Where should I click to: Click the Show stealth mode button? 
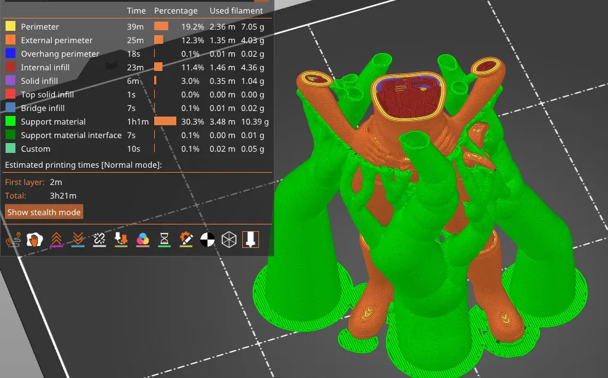(x=44, y=212)
